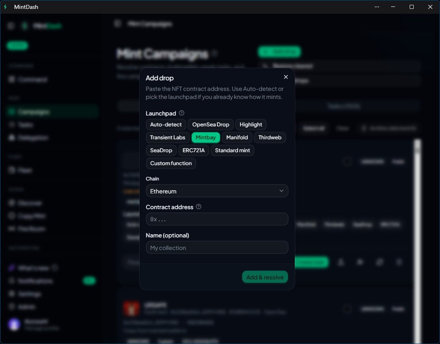Close the Add drop dialog
Screen dimensions: 440x344
286,77
